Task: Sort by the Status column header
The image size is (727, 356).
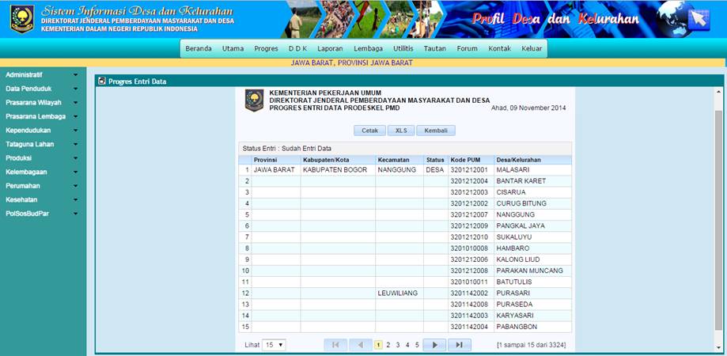Action: [x=435, y=160]
